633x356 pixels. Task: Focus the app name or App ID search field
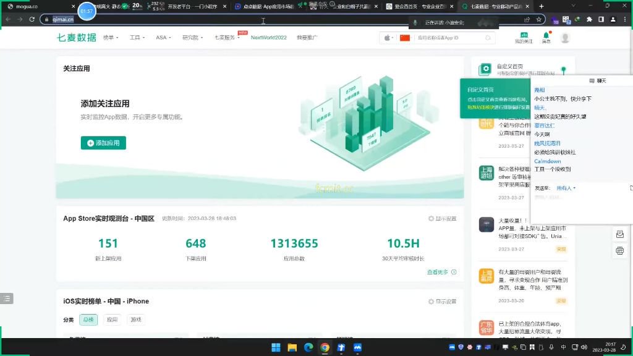coord(449,38)
